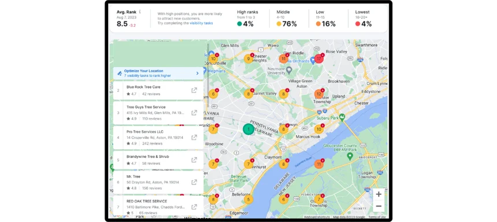
Task: Open RED OAK TREE SERVICE external link icon
Action: pos(194,207)
